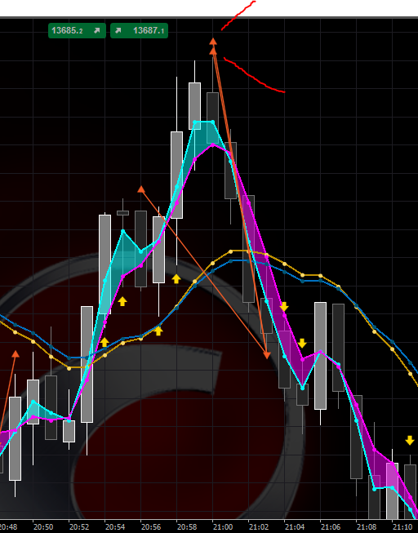This screenshot has width=418, height=533.
Task: Select the 20:58 time axis label
Action: (187, 527)
